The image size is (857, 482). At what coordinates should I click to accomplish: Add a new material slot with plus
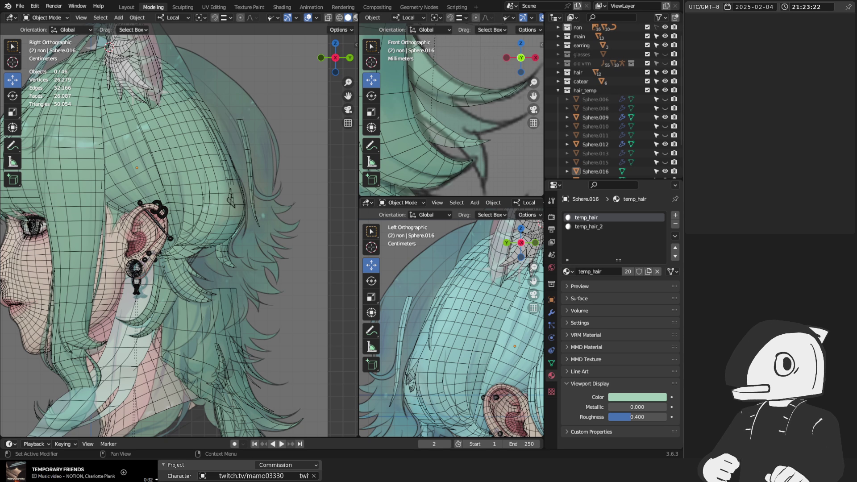coord(675,215)
